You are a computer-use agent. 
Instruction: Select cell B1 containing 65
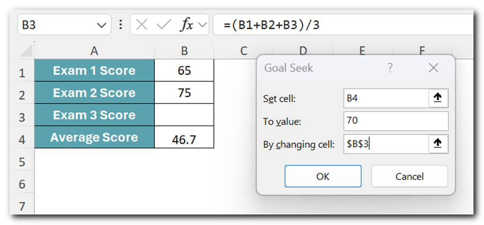[184, 70]
